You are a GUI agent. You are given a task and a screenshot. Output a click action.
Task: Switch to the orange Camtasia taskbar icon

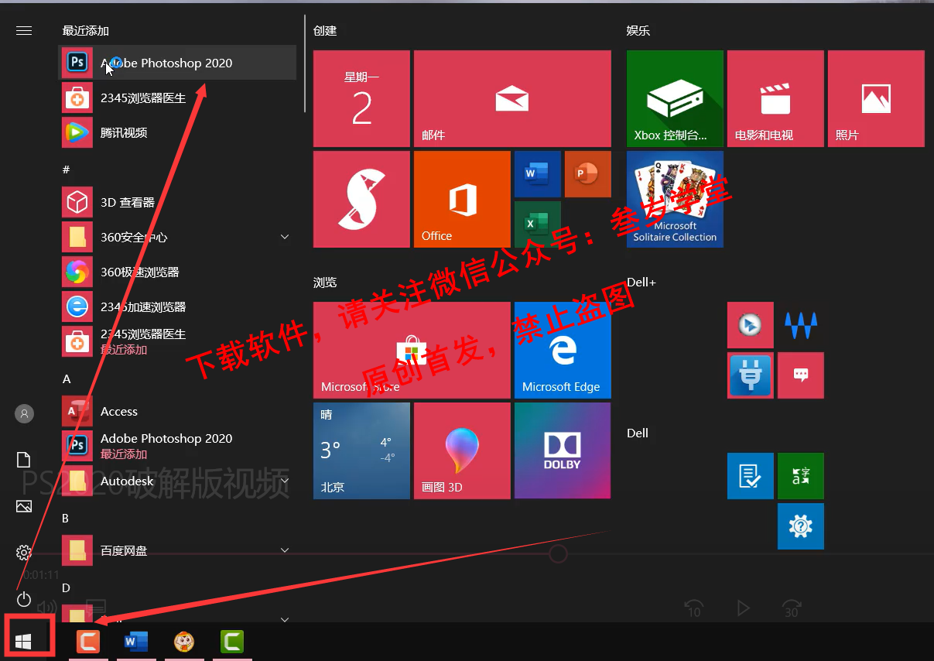tap(88, 641)
